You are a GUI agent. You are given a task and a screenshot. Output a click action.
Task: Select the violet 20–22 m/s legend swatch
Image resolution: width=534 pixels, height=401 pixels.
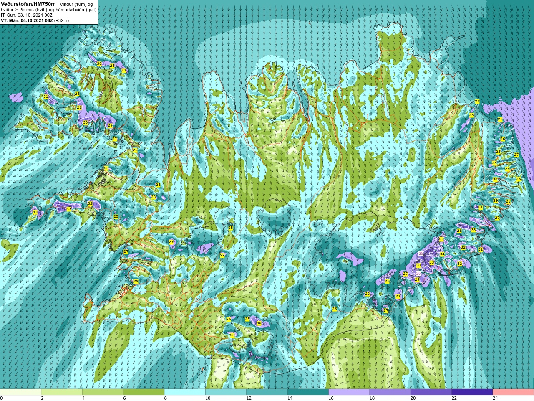431,392
